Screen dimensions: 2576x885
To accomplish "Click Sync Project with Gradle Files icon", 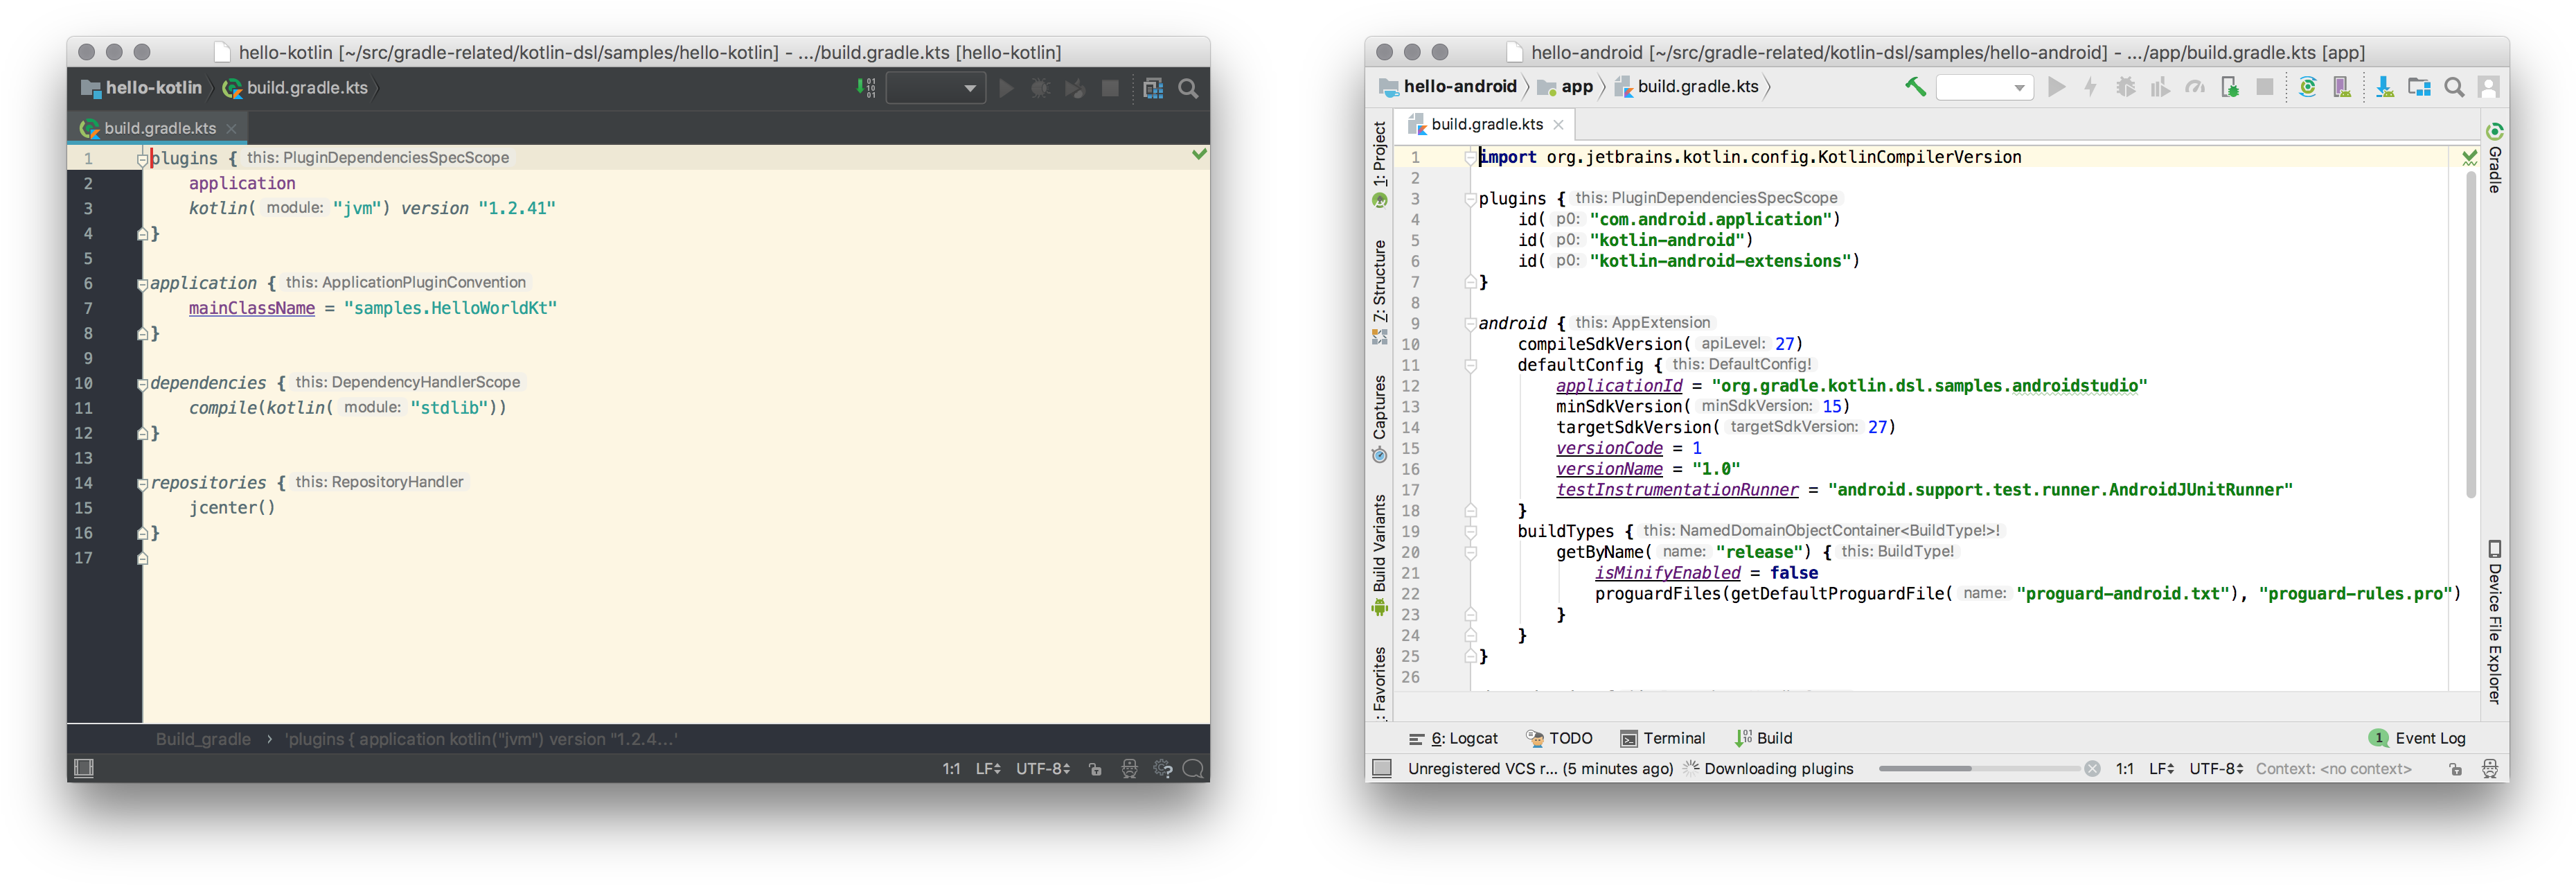I will (x=2307, y=87).
